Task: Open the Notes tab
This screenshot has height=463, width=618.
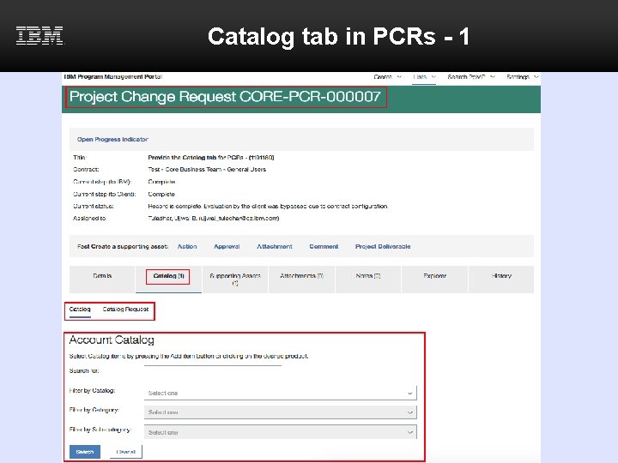Action: click(368, 280)
